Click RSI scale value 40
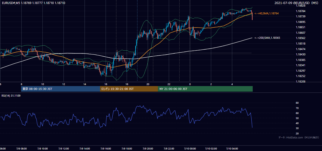 (x=297, y=123)
